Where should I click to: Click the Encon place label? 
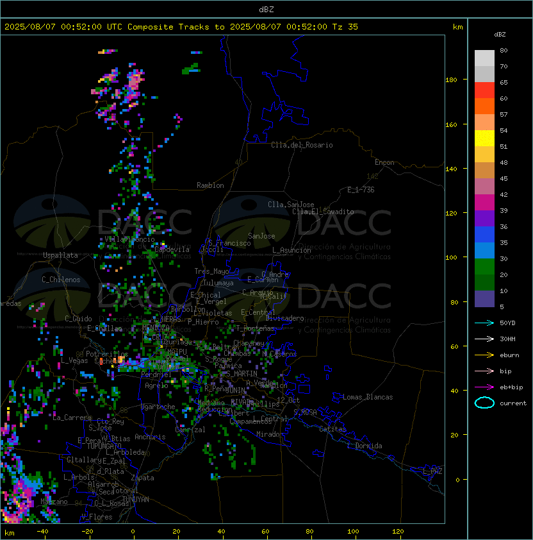coord(384,162)
